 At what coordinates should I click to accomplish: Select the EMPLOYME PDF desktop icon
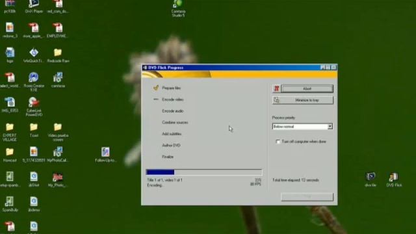(x=58, y=31)
